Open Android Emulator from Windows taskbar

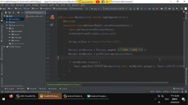pos(97,96)
